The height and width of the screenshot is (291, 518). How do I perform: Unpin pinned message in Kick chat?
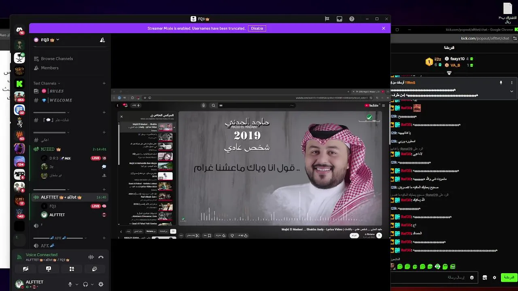(x=501, y=82)
